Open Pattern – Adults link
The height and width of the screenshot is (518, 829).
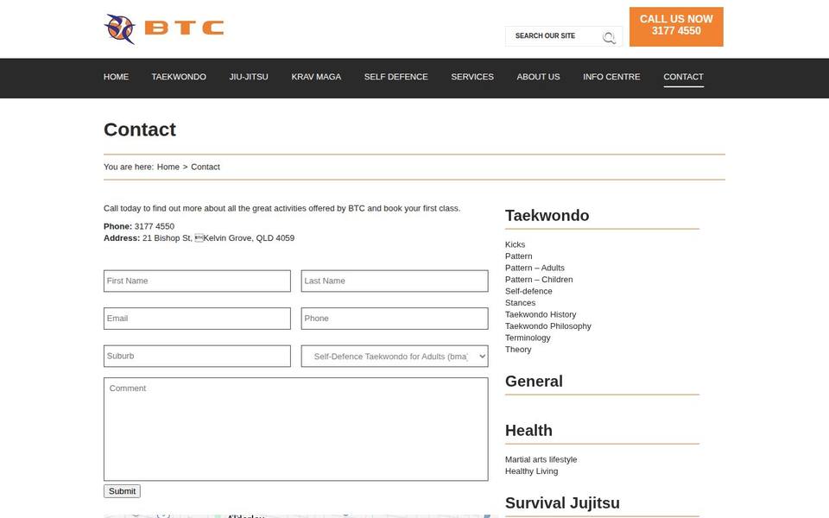[x=535, y=268]
